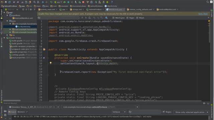The height and width of the screenshot is (120, 214).
Task: Open the app run configuration dropdown
Action: pos(58,2)
